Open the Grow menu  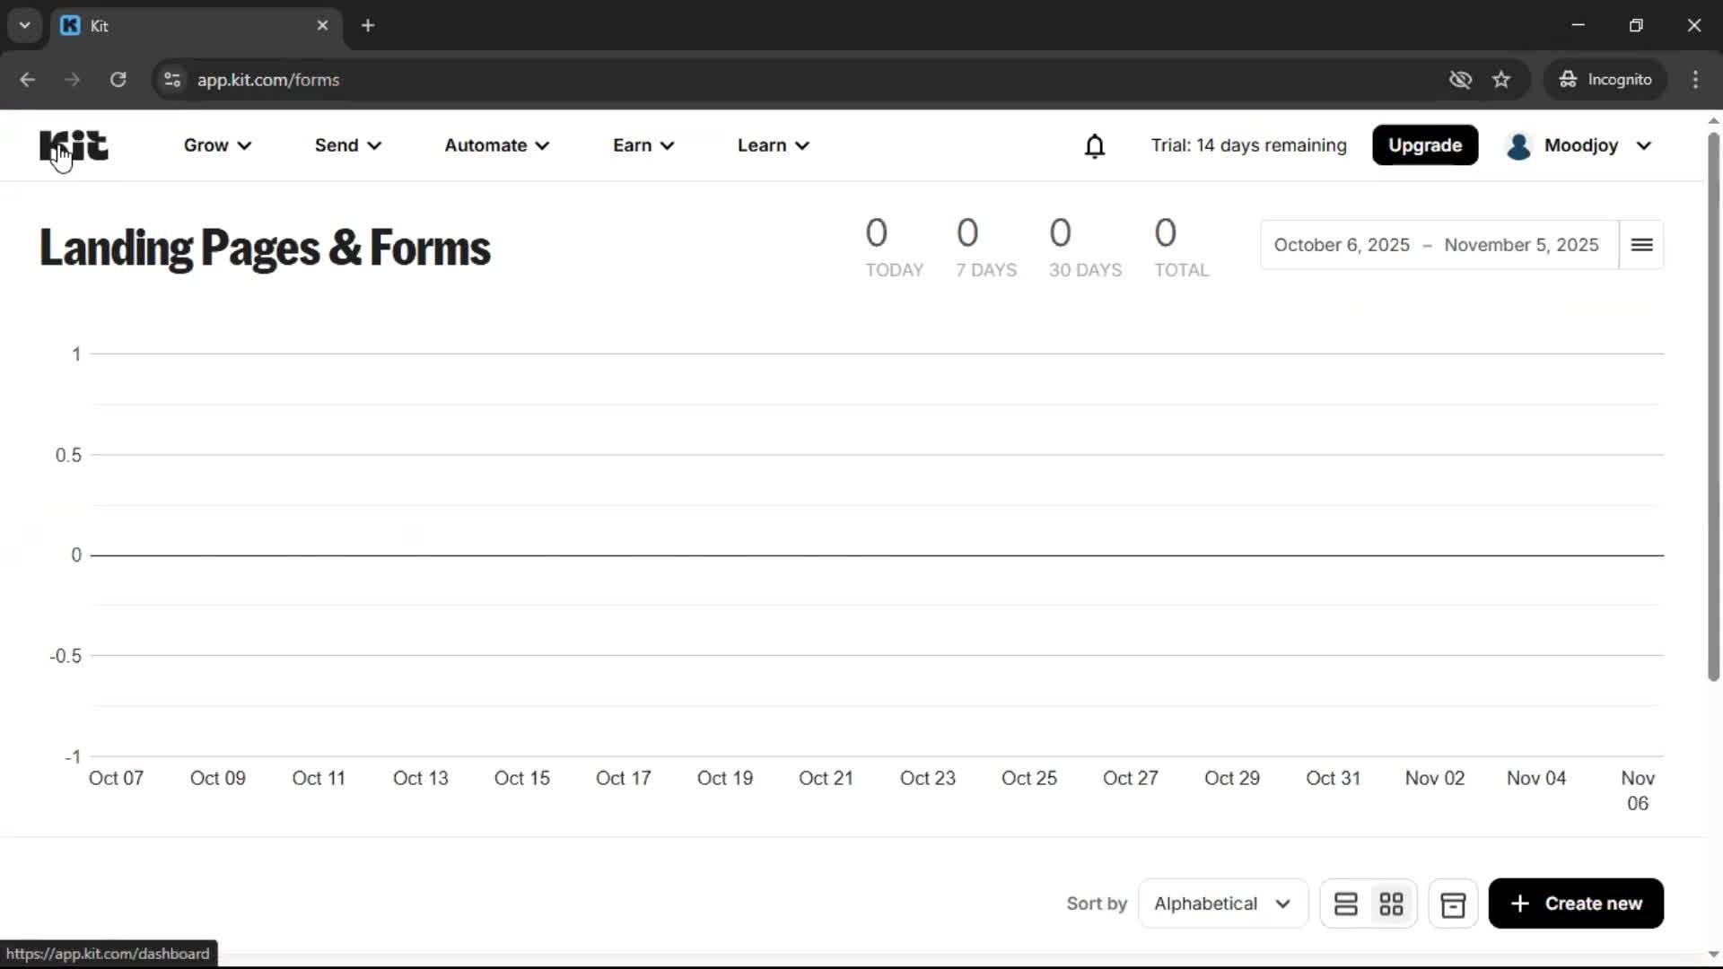[x=215, y=145]
